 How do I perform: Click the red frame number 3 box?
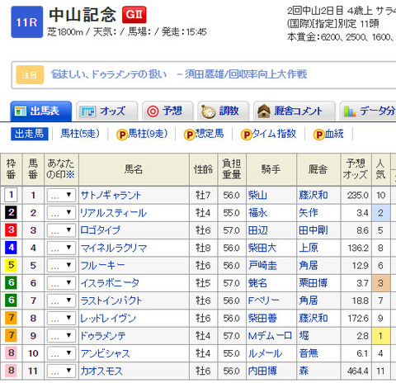tap(11, 230)
